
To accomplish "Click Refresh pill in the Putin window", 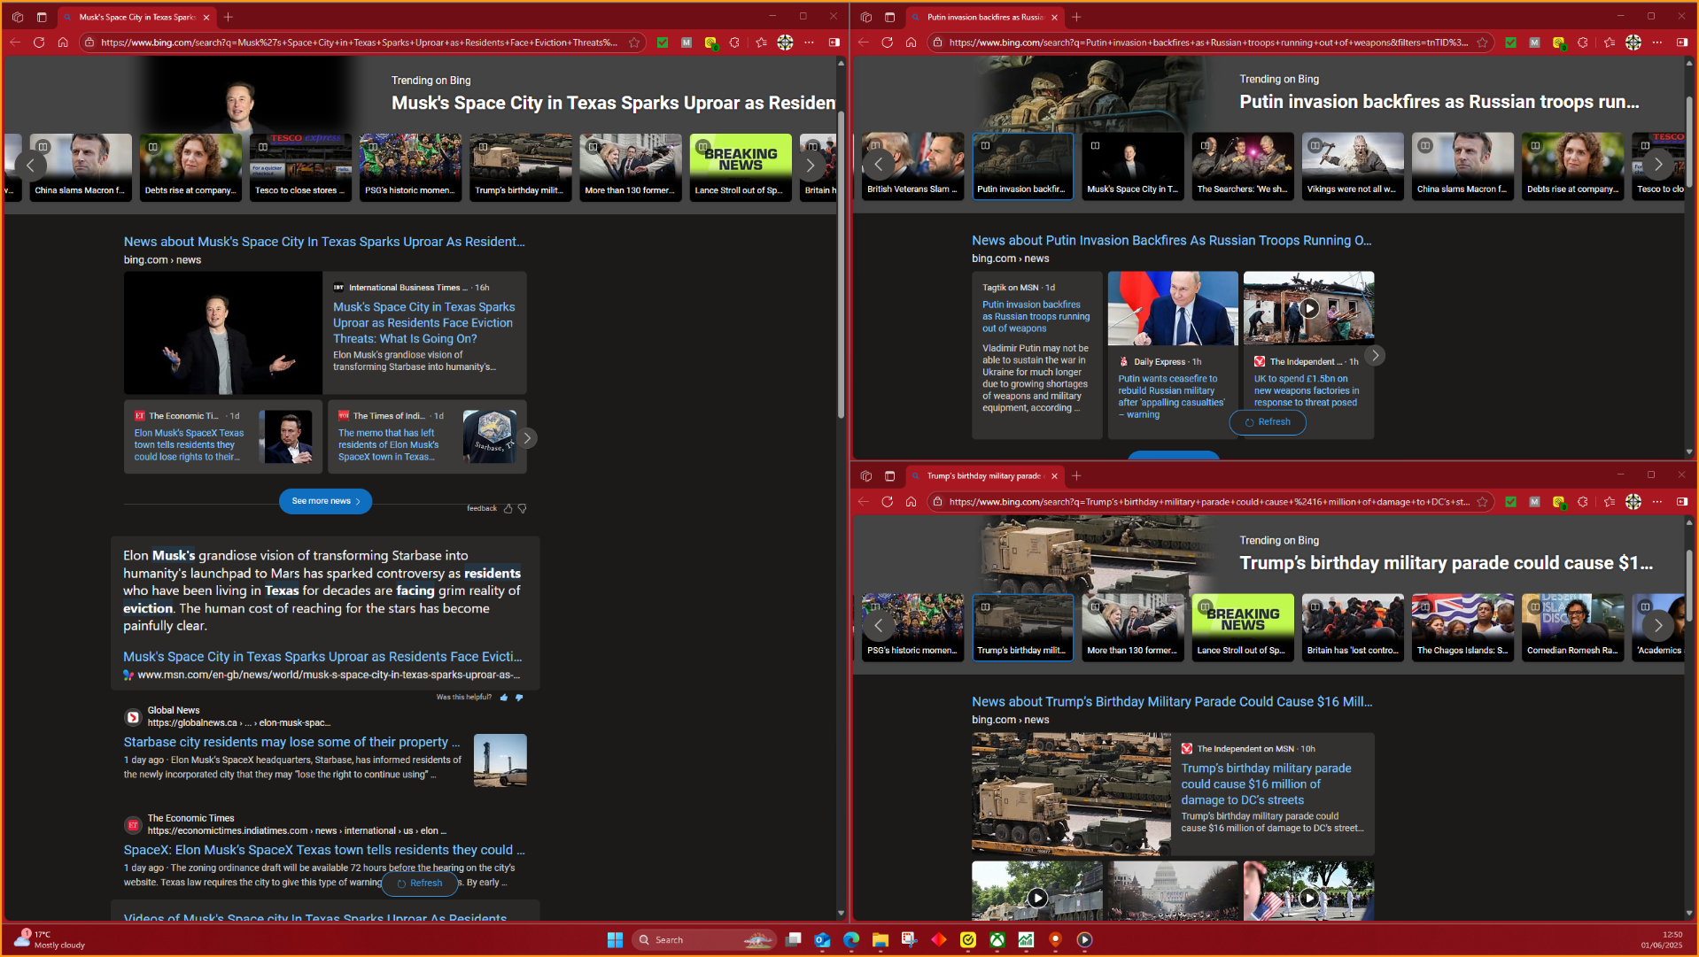I will click(x=1267, y=422).
